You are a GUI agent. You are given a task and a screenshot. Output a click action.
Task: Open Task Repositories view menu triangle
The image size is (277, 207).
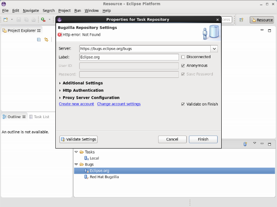tap(255, 143)
